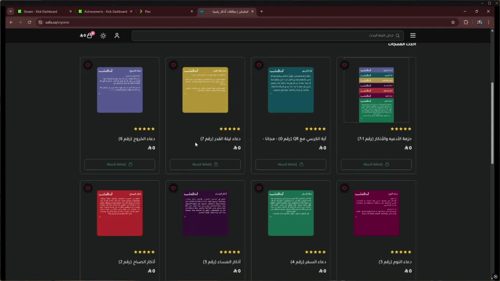Add آية الكرسي مع QR to cart
This screenshot has width=500, height=281.
[x=291, y=164]
